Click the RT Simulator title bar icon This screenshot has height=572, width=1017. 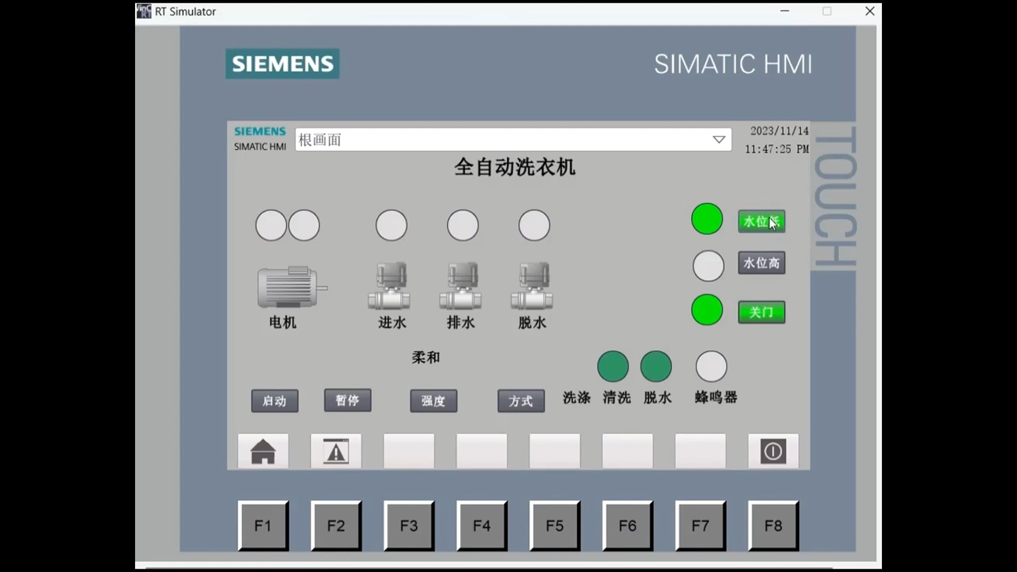(144, 11)
